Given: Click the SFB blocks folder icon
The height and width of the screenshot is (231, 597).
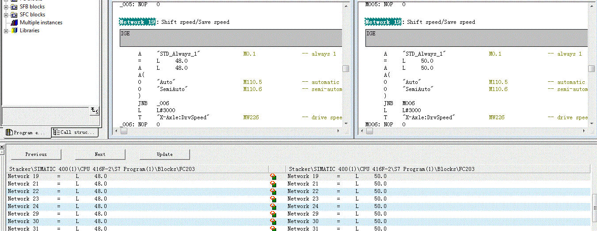Looking at the screenshot, I should 14,7.
